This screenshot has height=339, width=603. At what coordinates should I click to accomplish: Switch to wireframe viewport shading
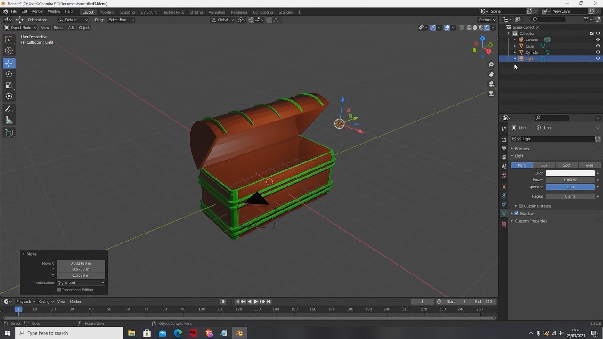[469, 27]
